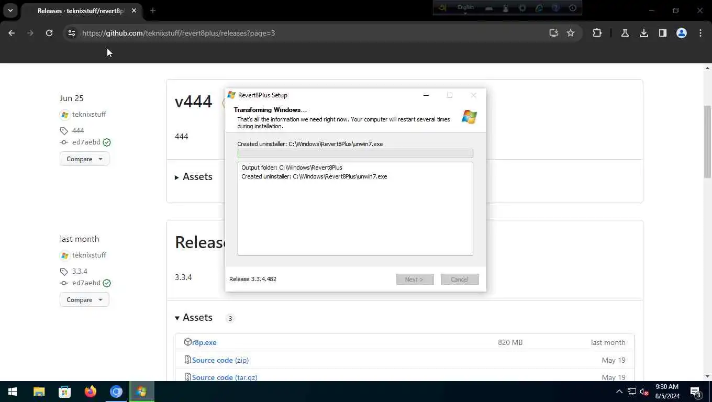The width and height of the screenshot is (712, 402).
Task: Switch to Chromium window in taskbar
Action: point(116,392)
